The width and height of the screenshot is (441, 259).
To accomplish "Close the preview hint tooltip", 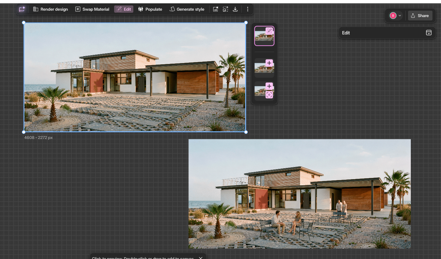I will pos(201,258).
